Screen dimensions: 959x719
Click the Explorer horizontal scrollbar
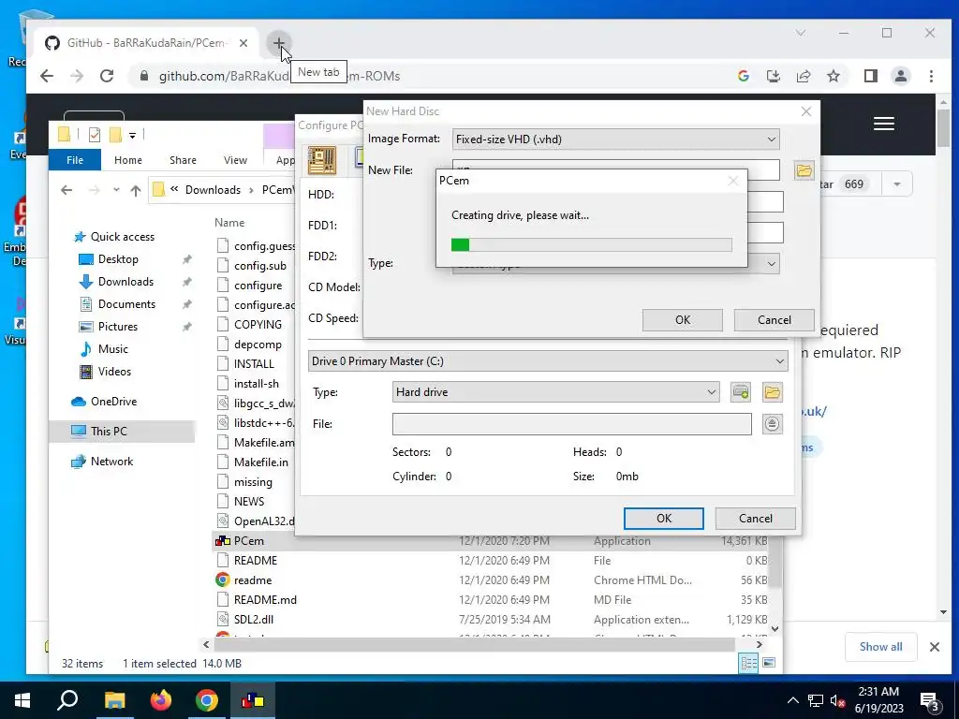(x=475, y=644)
